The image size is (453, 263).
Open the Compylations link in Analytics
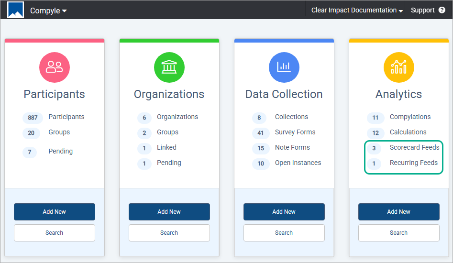(410, 117)
